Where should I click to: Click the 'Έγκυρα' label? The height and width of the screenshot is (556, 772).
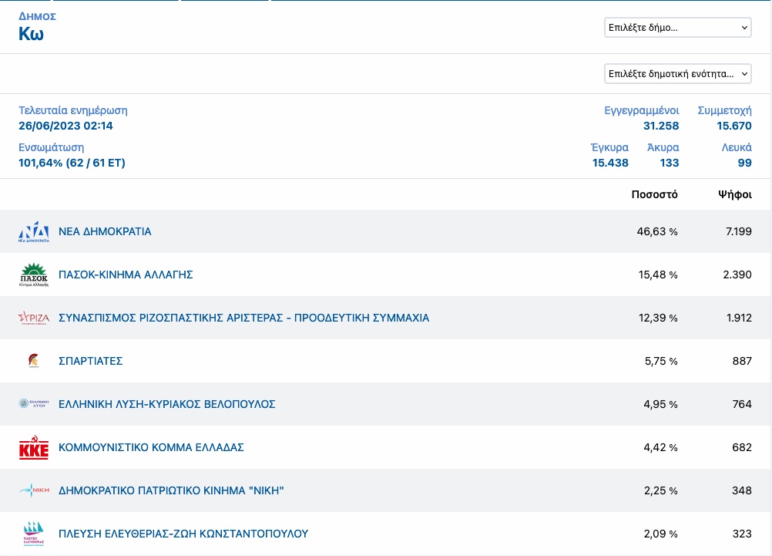[x=609, y=147]
